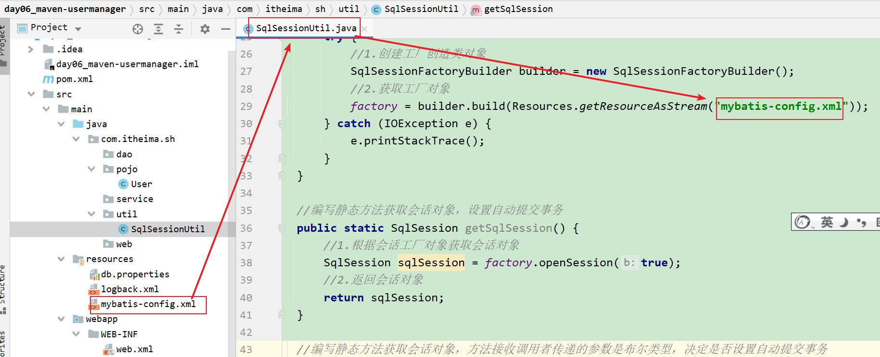Screen dimensions: 880x357
Task: Click the pom.xml Maven file icon
Action: coord(49,79)
